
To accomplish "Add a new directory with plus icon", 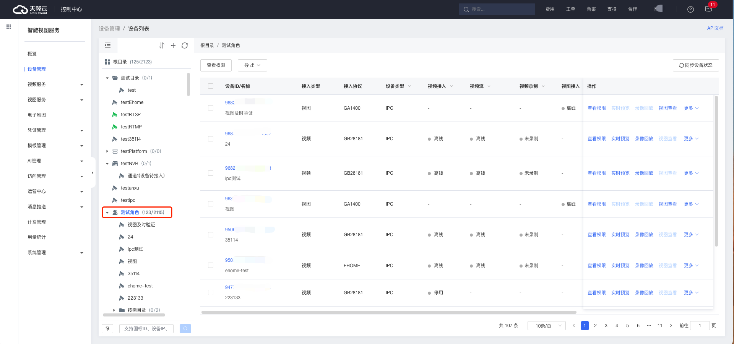I will point(173,45).
